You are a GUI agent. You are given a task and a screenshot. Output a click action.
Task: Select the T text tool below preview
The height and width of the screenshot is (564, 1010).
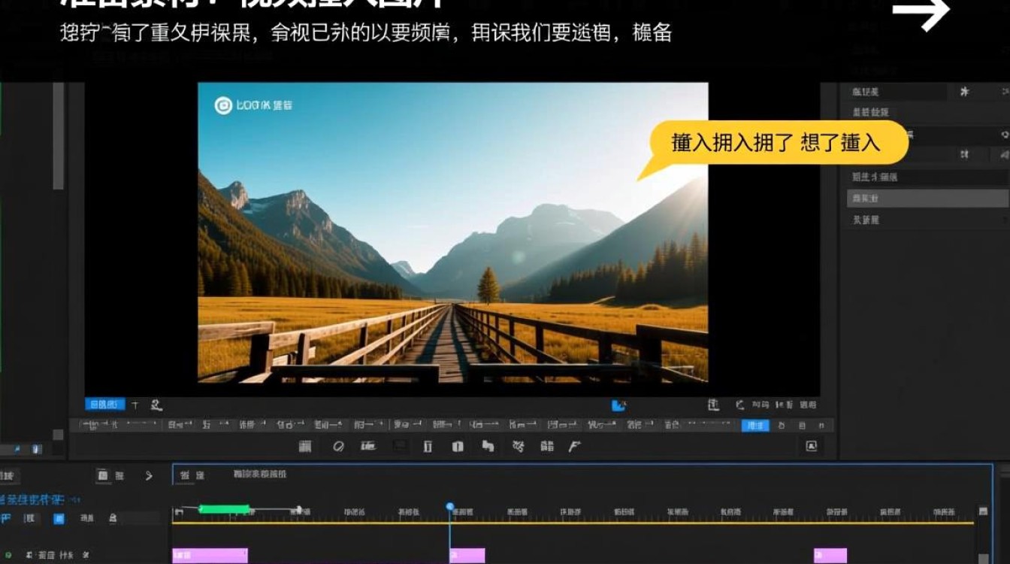point(135,405)
